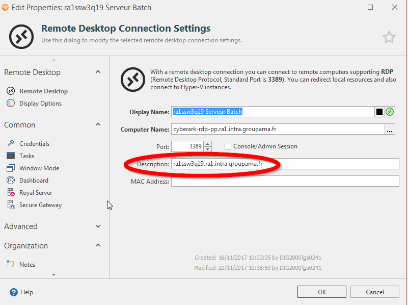Click the green connection icon picker
Viewport: 408px width, 305px height.
click(x=390, y=112)
